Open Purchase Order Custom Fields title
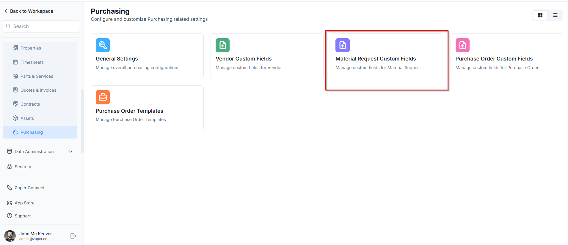The height and width of the screenshot is (245, 568). 494,59
